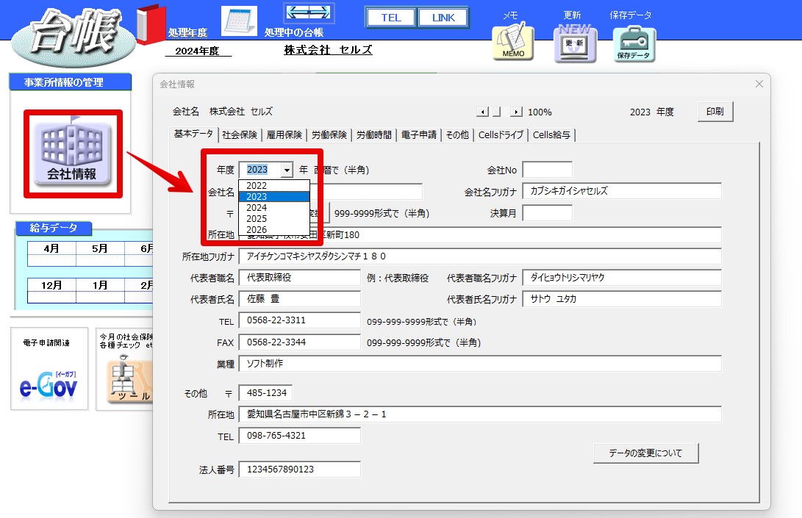Click the 代表者氏名 field with 佐藤 豊
Viewport: 802px width, 518px height.
(300, 299)
